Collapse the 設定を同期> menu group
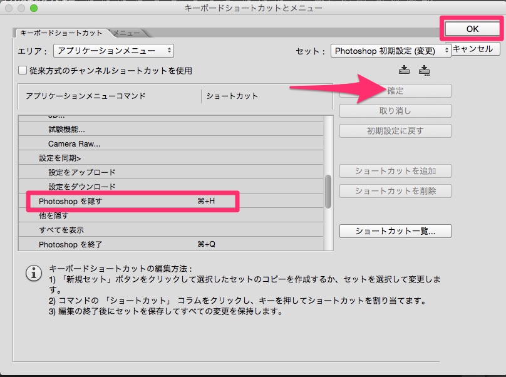This screenshot has height=377, width=506. tap(60, 158)
